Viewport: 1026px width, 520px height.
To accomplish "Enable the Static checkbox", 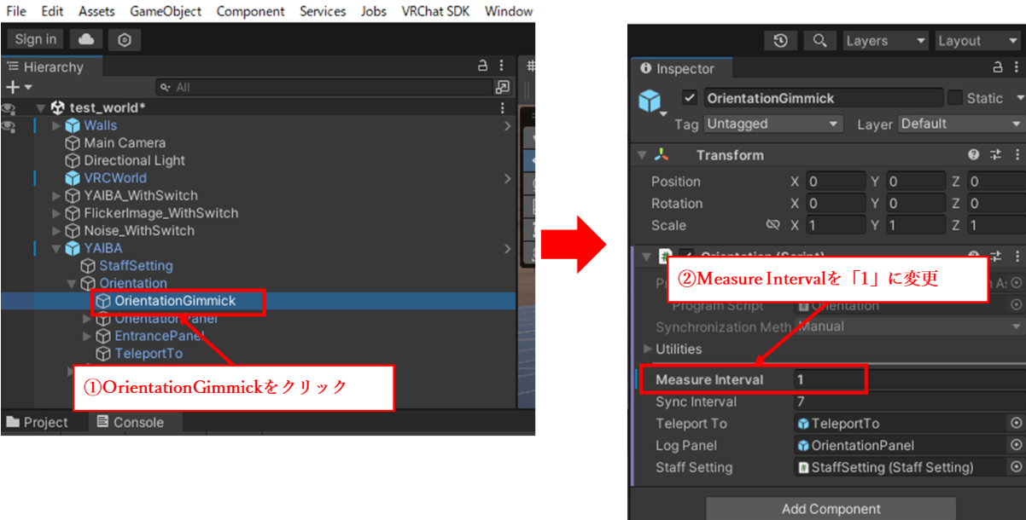I will (x=955, y=98).
